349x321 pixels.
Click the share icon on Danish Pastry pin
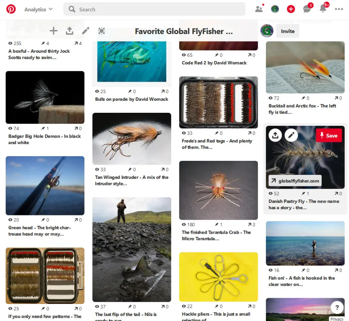point(275,135)
